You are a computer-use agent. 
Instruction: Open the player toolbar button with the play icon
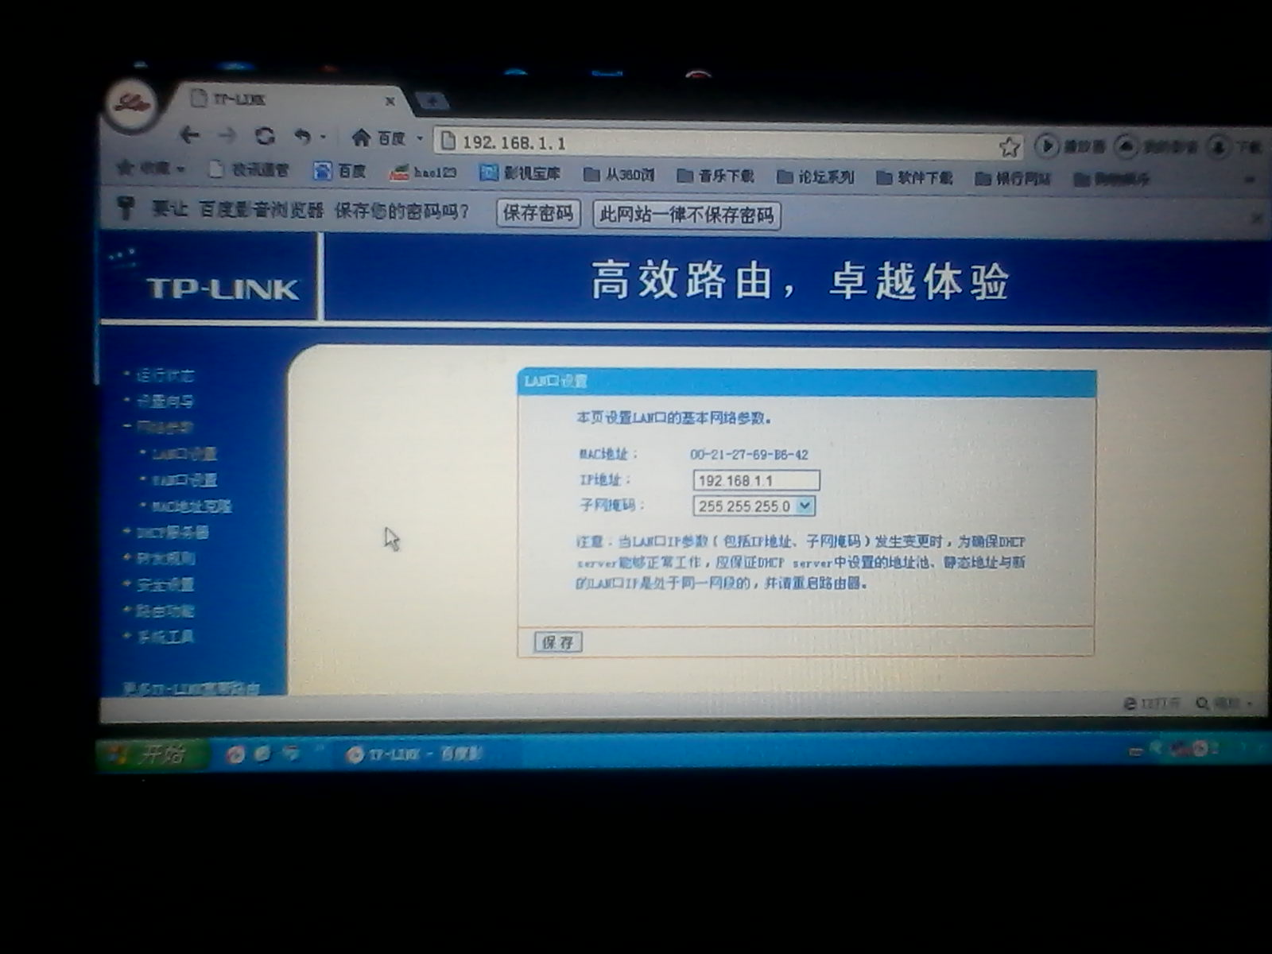(x=1071, y=146)
